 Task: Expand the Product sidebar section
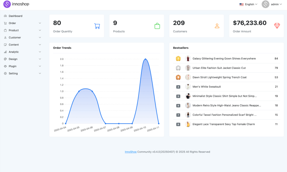click(40, 30)
